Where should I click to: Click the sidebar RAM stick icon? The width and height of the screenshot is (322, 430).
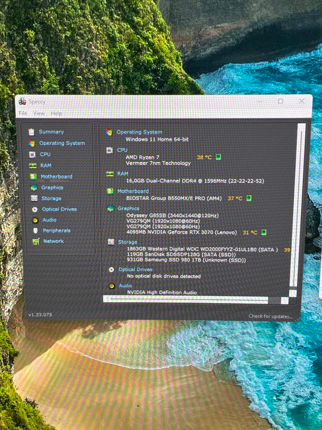tap(33, 166)
